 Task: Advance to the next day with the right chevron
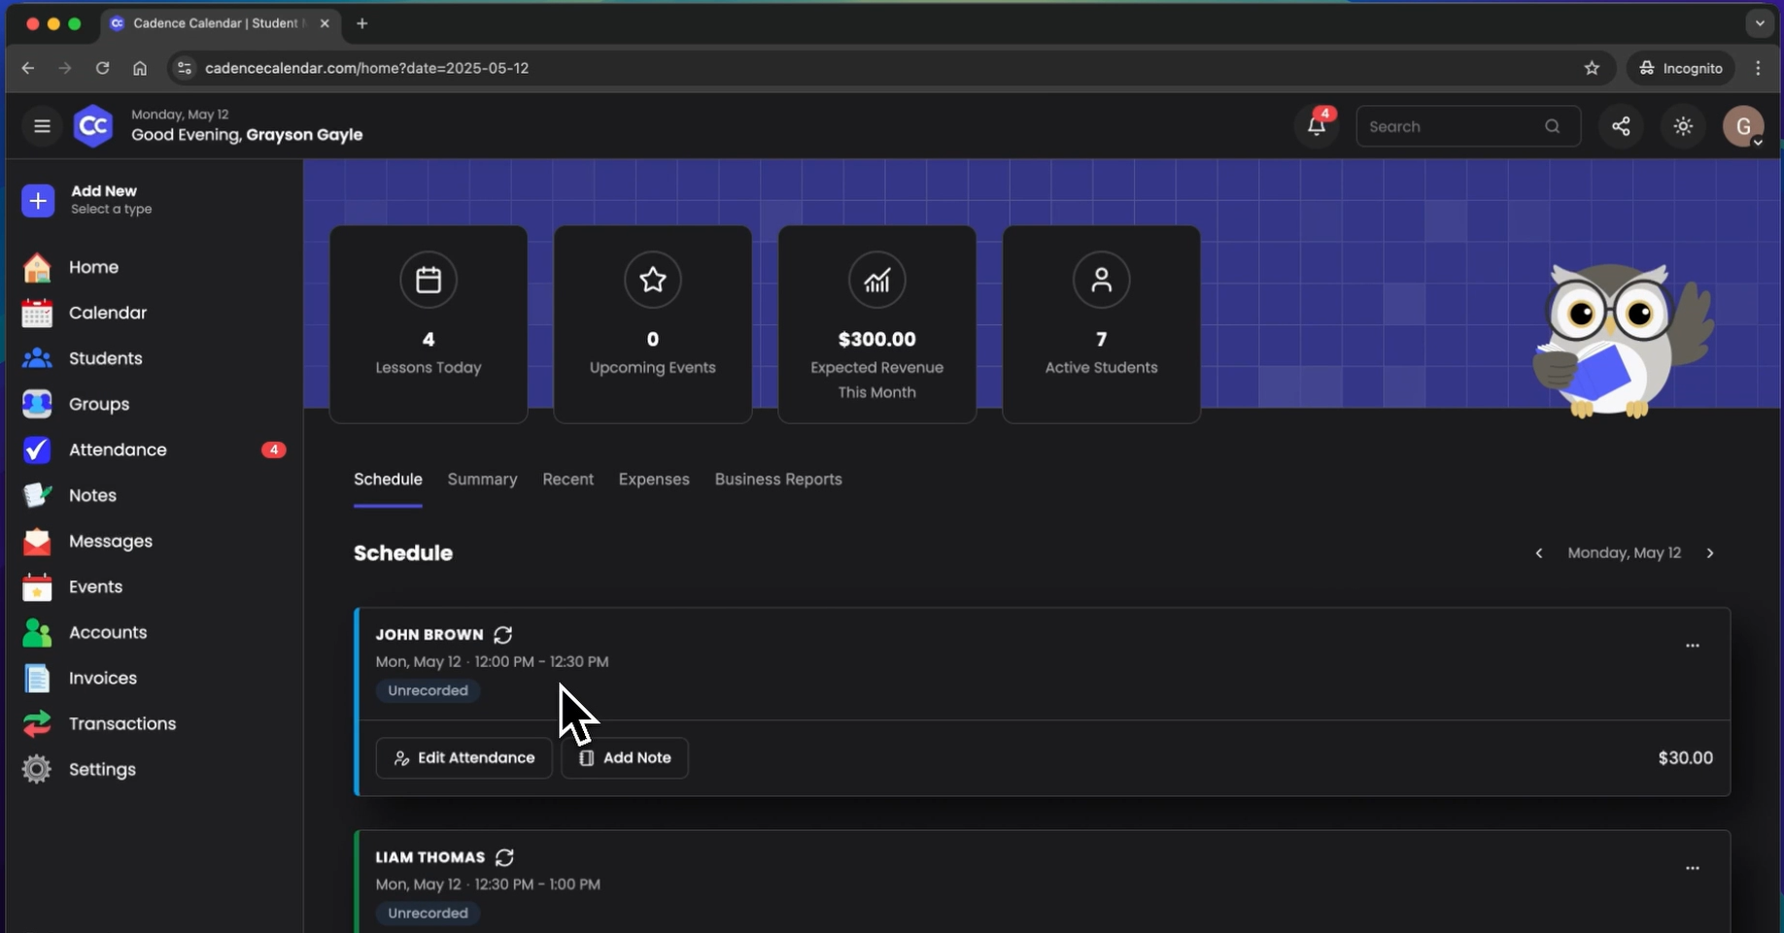click(1711, 552)
